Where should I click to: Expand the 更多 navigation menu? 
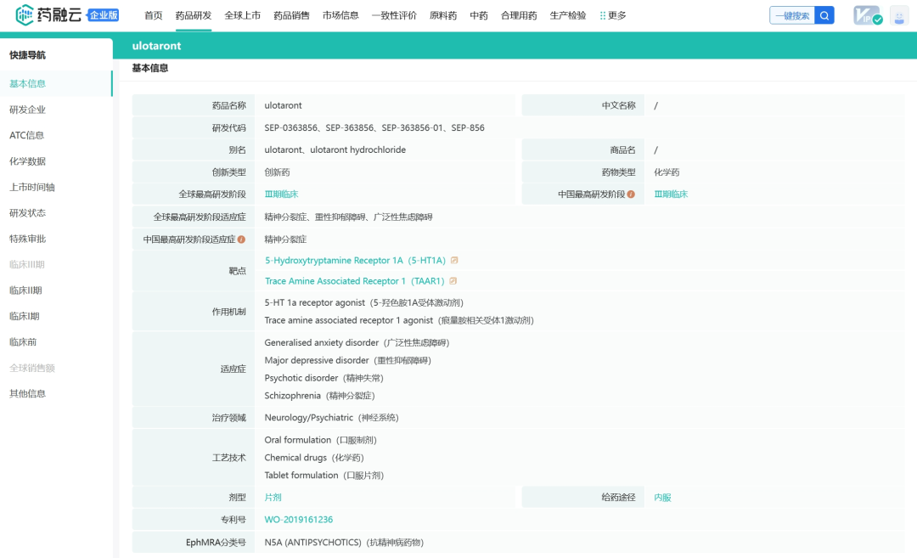click(613, 15)
